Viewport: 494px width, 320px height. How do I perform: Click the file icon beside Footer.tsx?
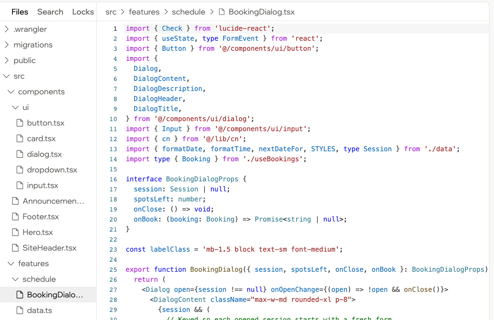15,216
